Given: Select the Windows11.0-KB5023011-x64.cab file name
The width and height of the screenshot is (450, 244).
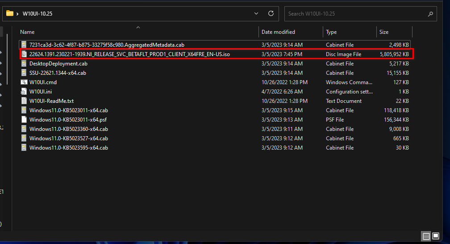Looking at the screenshot, I should pyautogui.click(x=69, y=110).
